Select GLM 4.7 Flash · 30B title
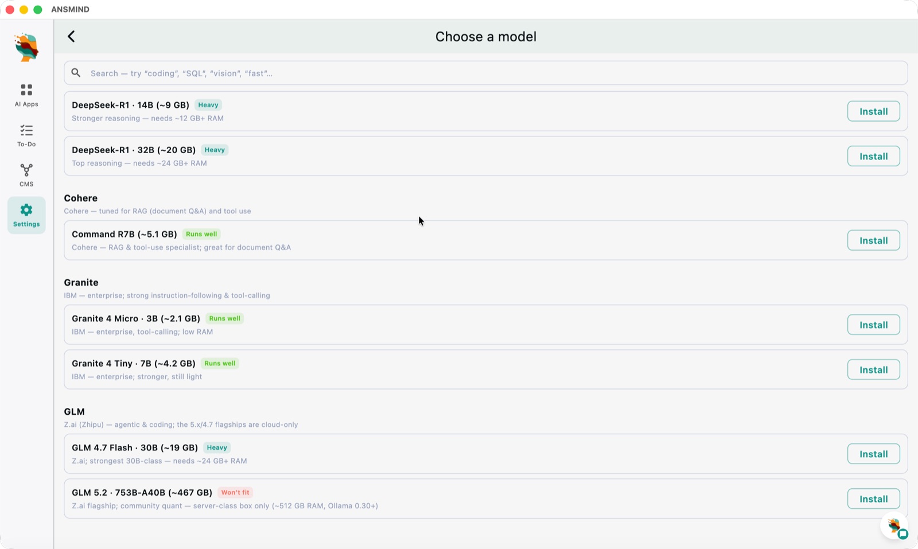Screen dimensions: 918x549 point(135,447)
